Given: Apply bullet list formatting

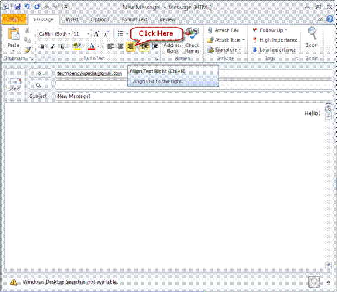Looking at the screenshot, I should point(121,34).
